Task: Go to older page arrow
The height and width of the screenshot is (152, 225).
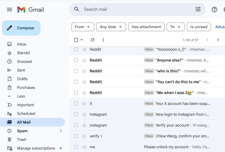Action: pyautogui.click(x=218, y=40)
